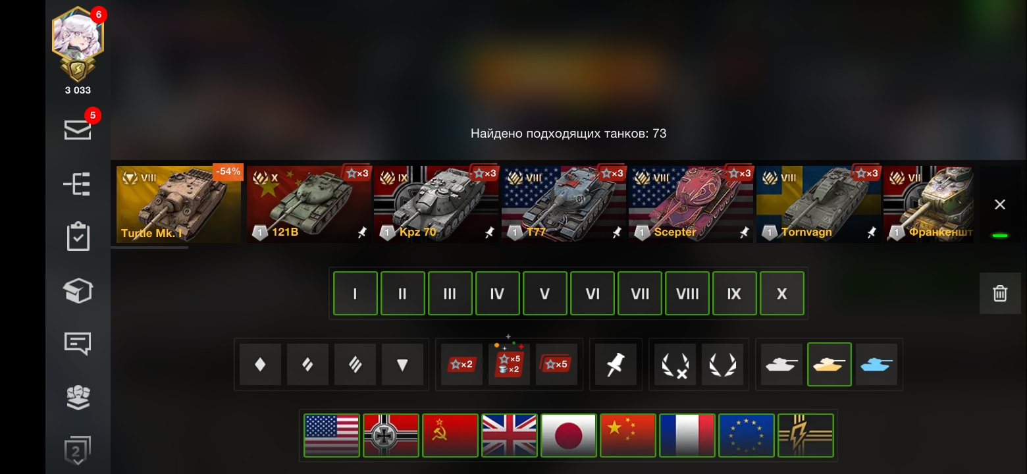Clear all filters with trash icon

coord(1000,293)
